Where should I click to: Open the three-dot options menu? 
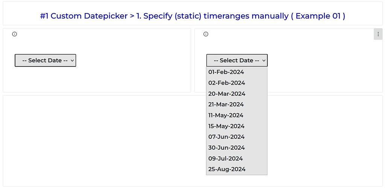click(x=378, y=34)
